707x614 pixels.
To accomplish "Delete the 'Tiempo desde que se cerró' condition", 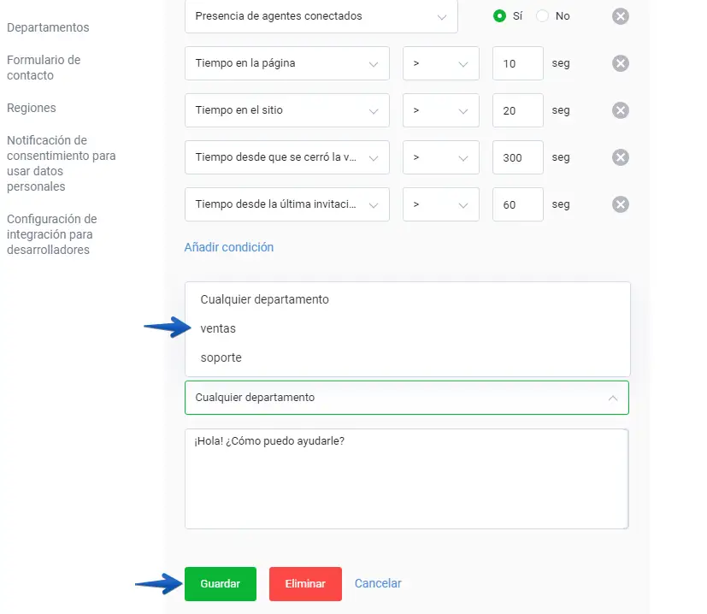I will (x=621, y=157).
